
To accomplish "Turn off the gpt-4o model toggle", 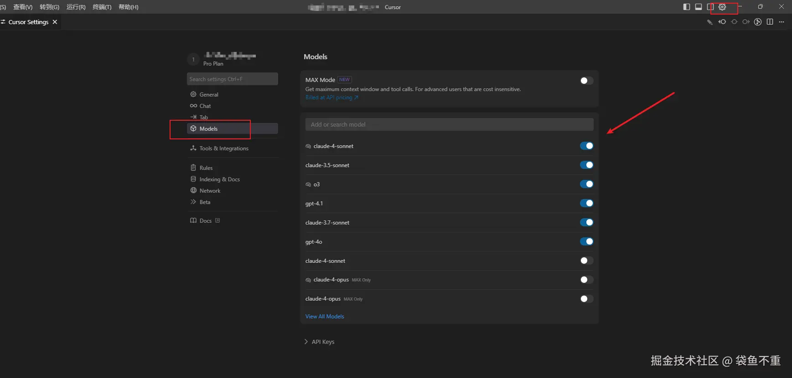I will [586, 242].
